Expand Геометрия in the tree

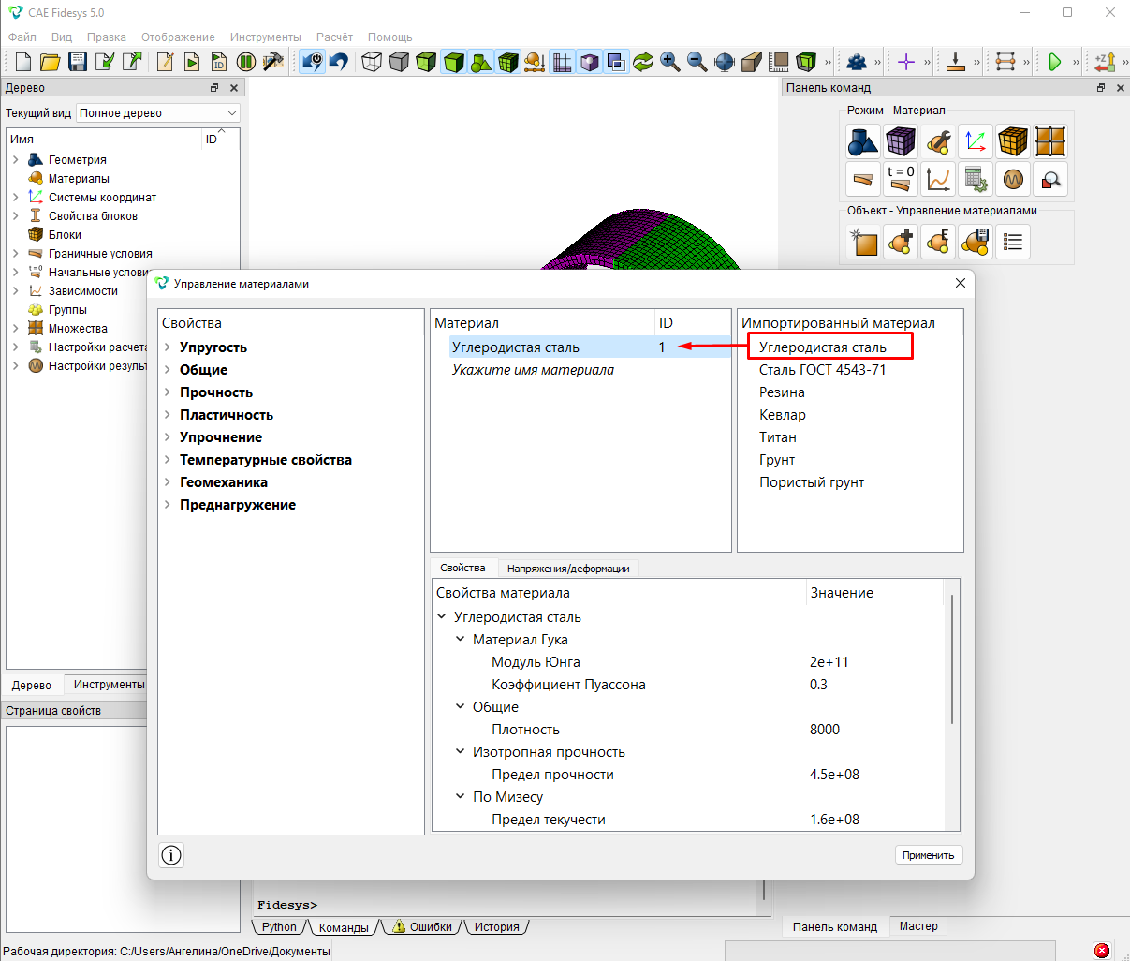tap(16, 160)
